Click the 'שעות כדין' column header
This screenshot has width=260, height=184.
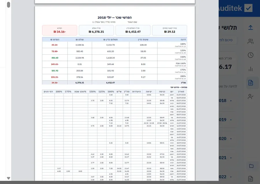coord(143,40)
